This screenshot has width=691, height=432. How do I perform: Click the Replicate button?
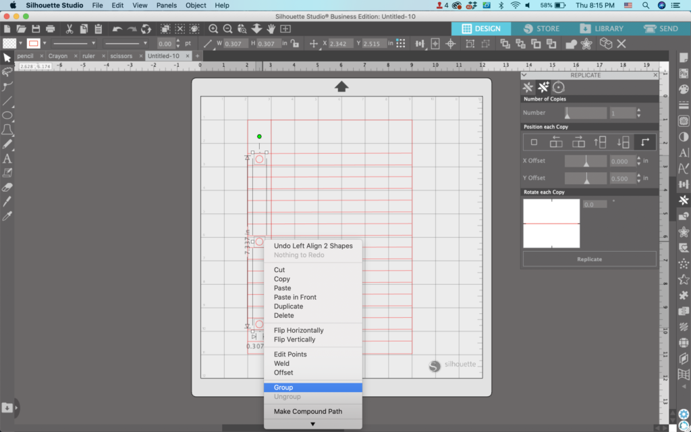(x=589, y=259)
